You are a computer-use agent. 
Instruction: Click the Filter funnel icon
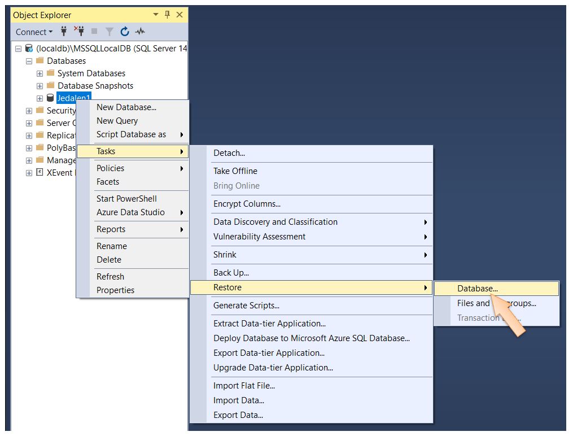click(x=110, y=32)
